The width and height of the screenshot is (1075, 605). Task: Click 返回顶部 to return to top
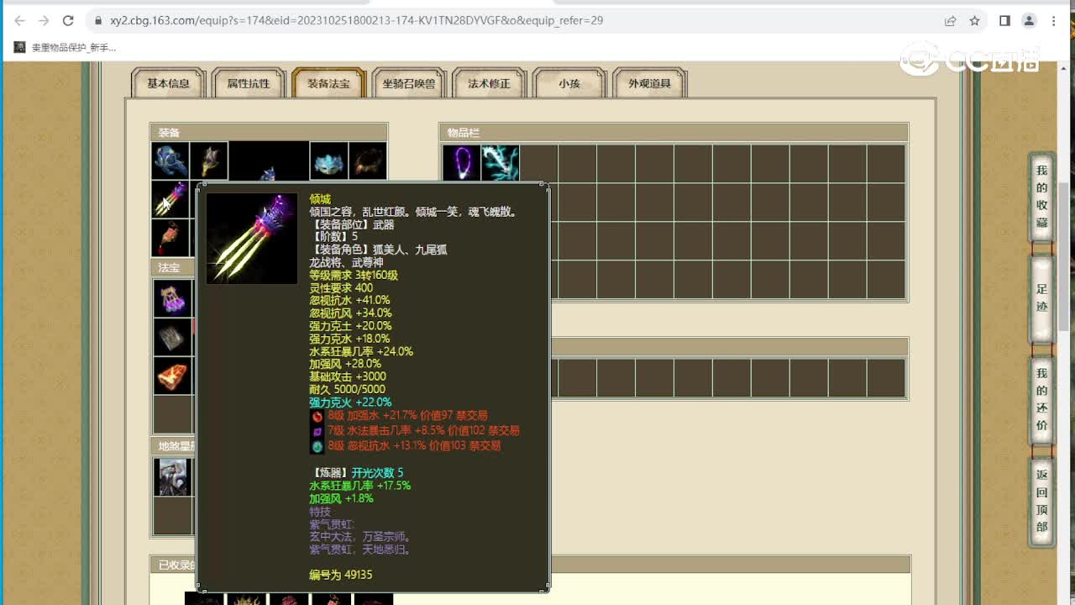click(x=1041, y=501)
